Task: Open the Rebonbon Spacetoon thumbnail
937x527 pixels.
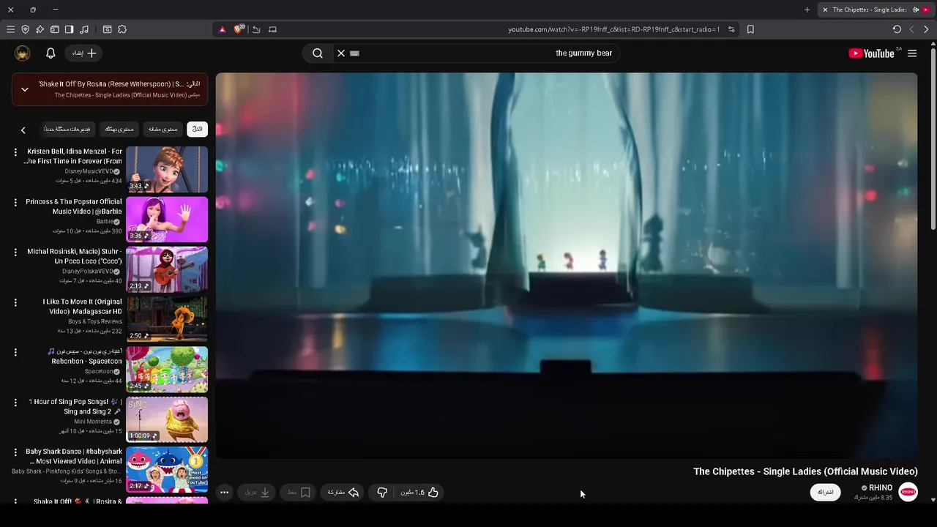Action: click(167, 370)
